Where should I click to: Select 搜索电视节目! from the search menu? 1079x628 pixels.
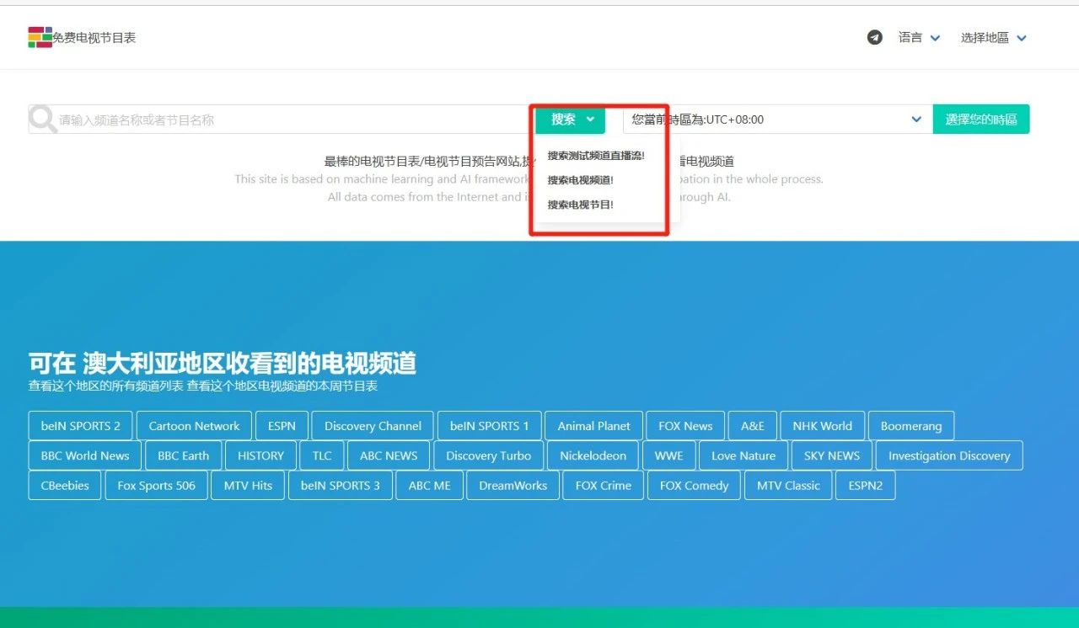coord(582,204)
